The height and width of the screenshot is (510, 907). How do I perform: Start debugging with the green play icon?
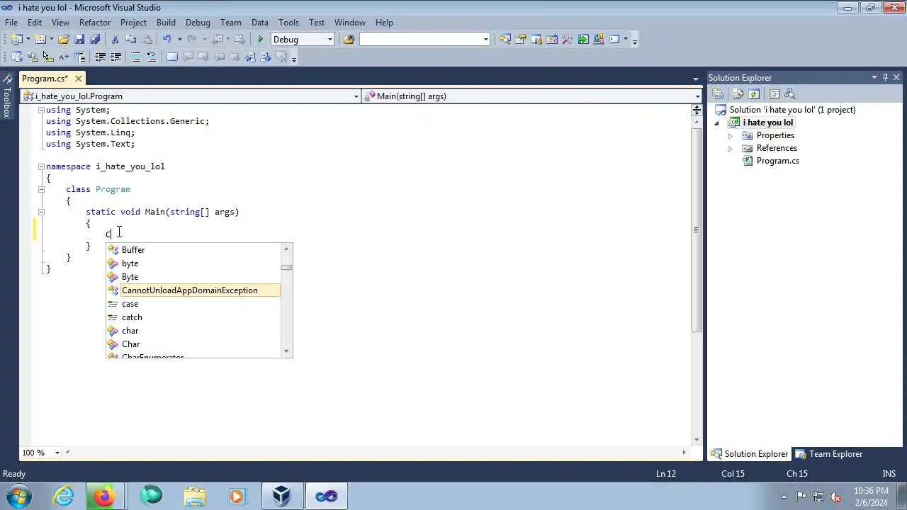261,40
